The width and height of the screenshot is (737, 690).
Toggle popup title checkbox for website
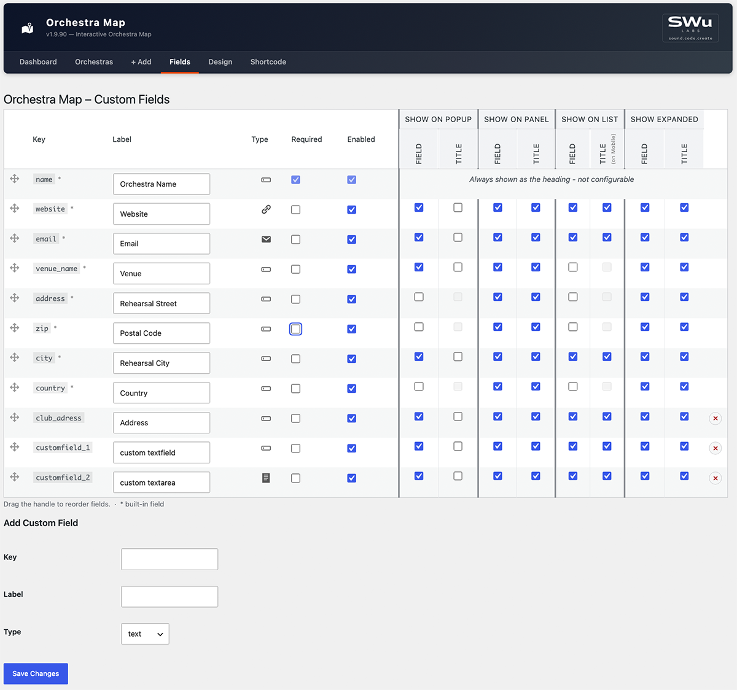(458, 207)
